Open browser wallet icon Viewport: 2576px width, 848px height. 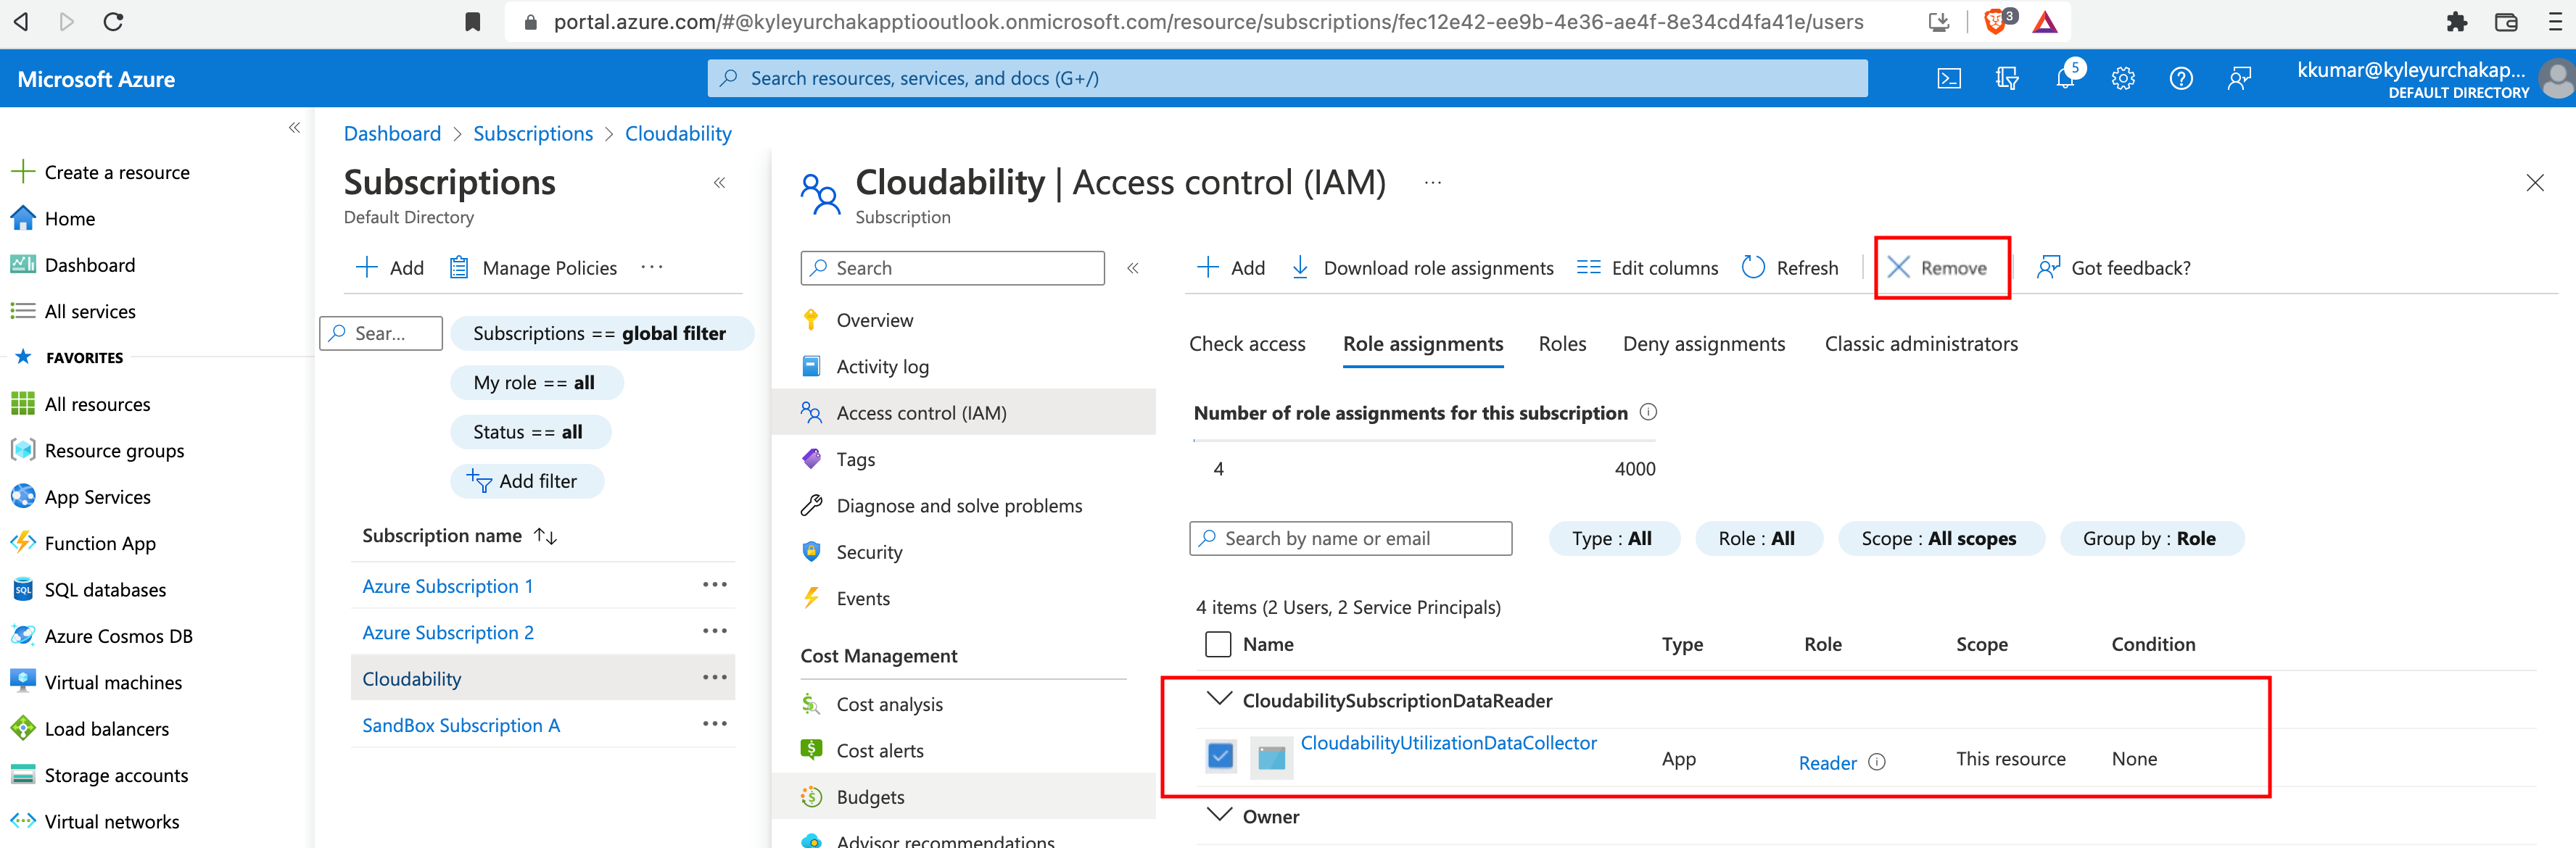pyautogui.click(x=2506, y=21)
